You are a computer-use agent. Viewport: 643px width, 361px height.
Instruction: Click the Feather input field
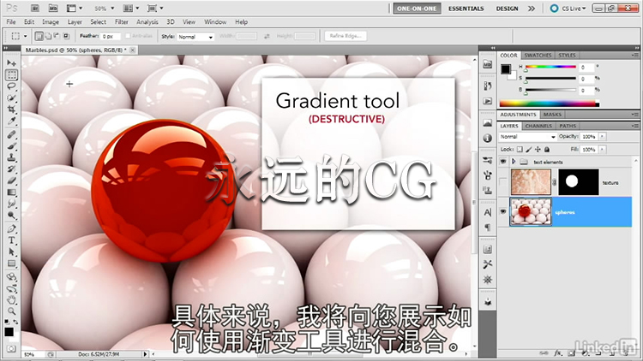(111, 37)
